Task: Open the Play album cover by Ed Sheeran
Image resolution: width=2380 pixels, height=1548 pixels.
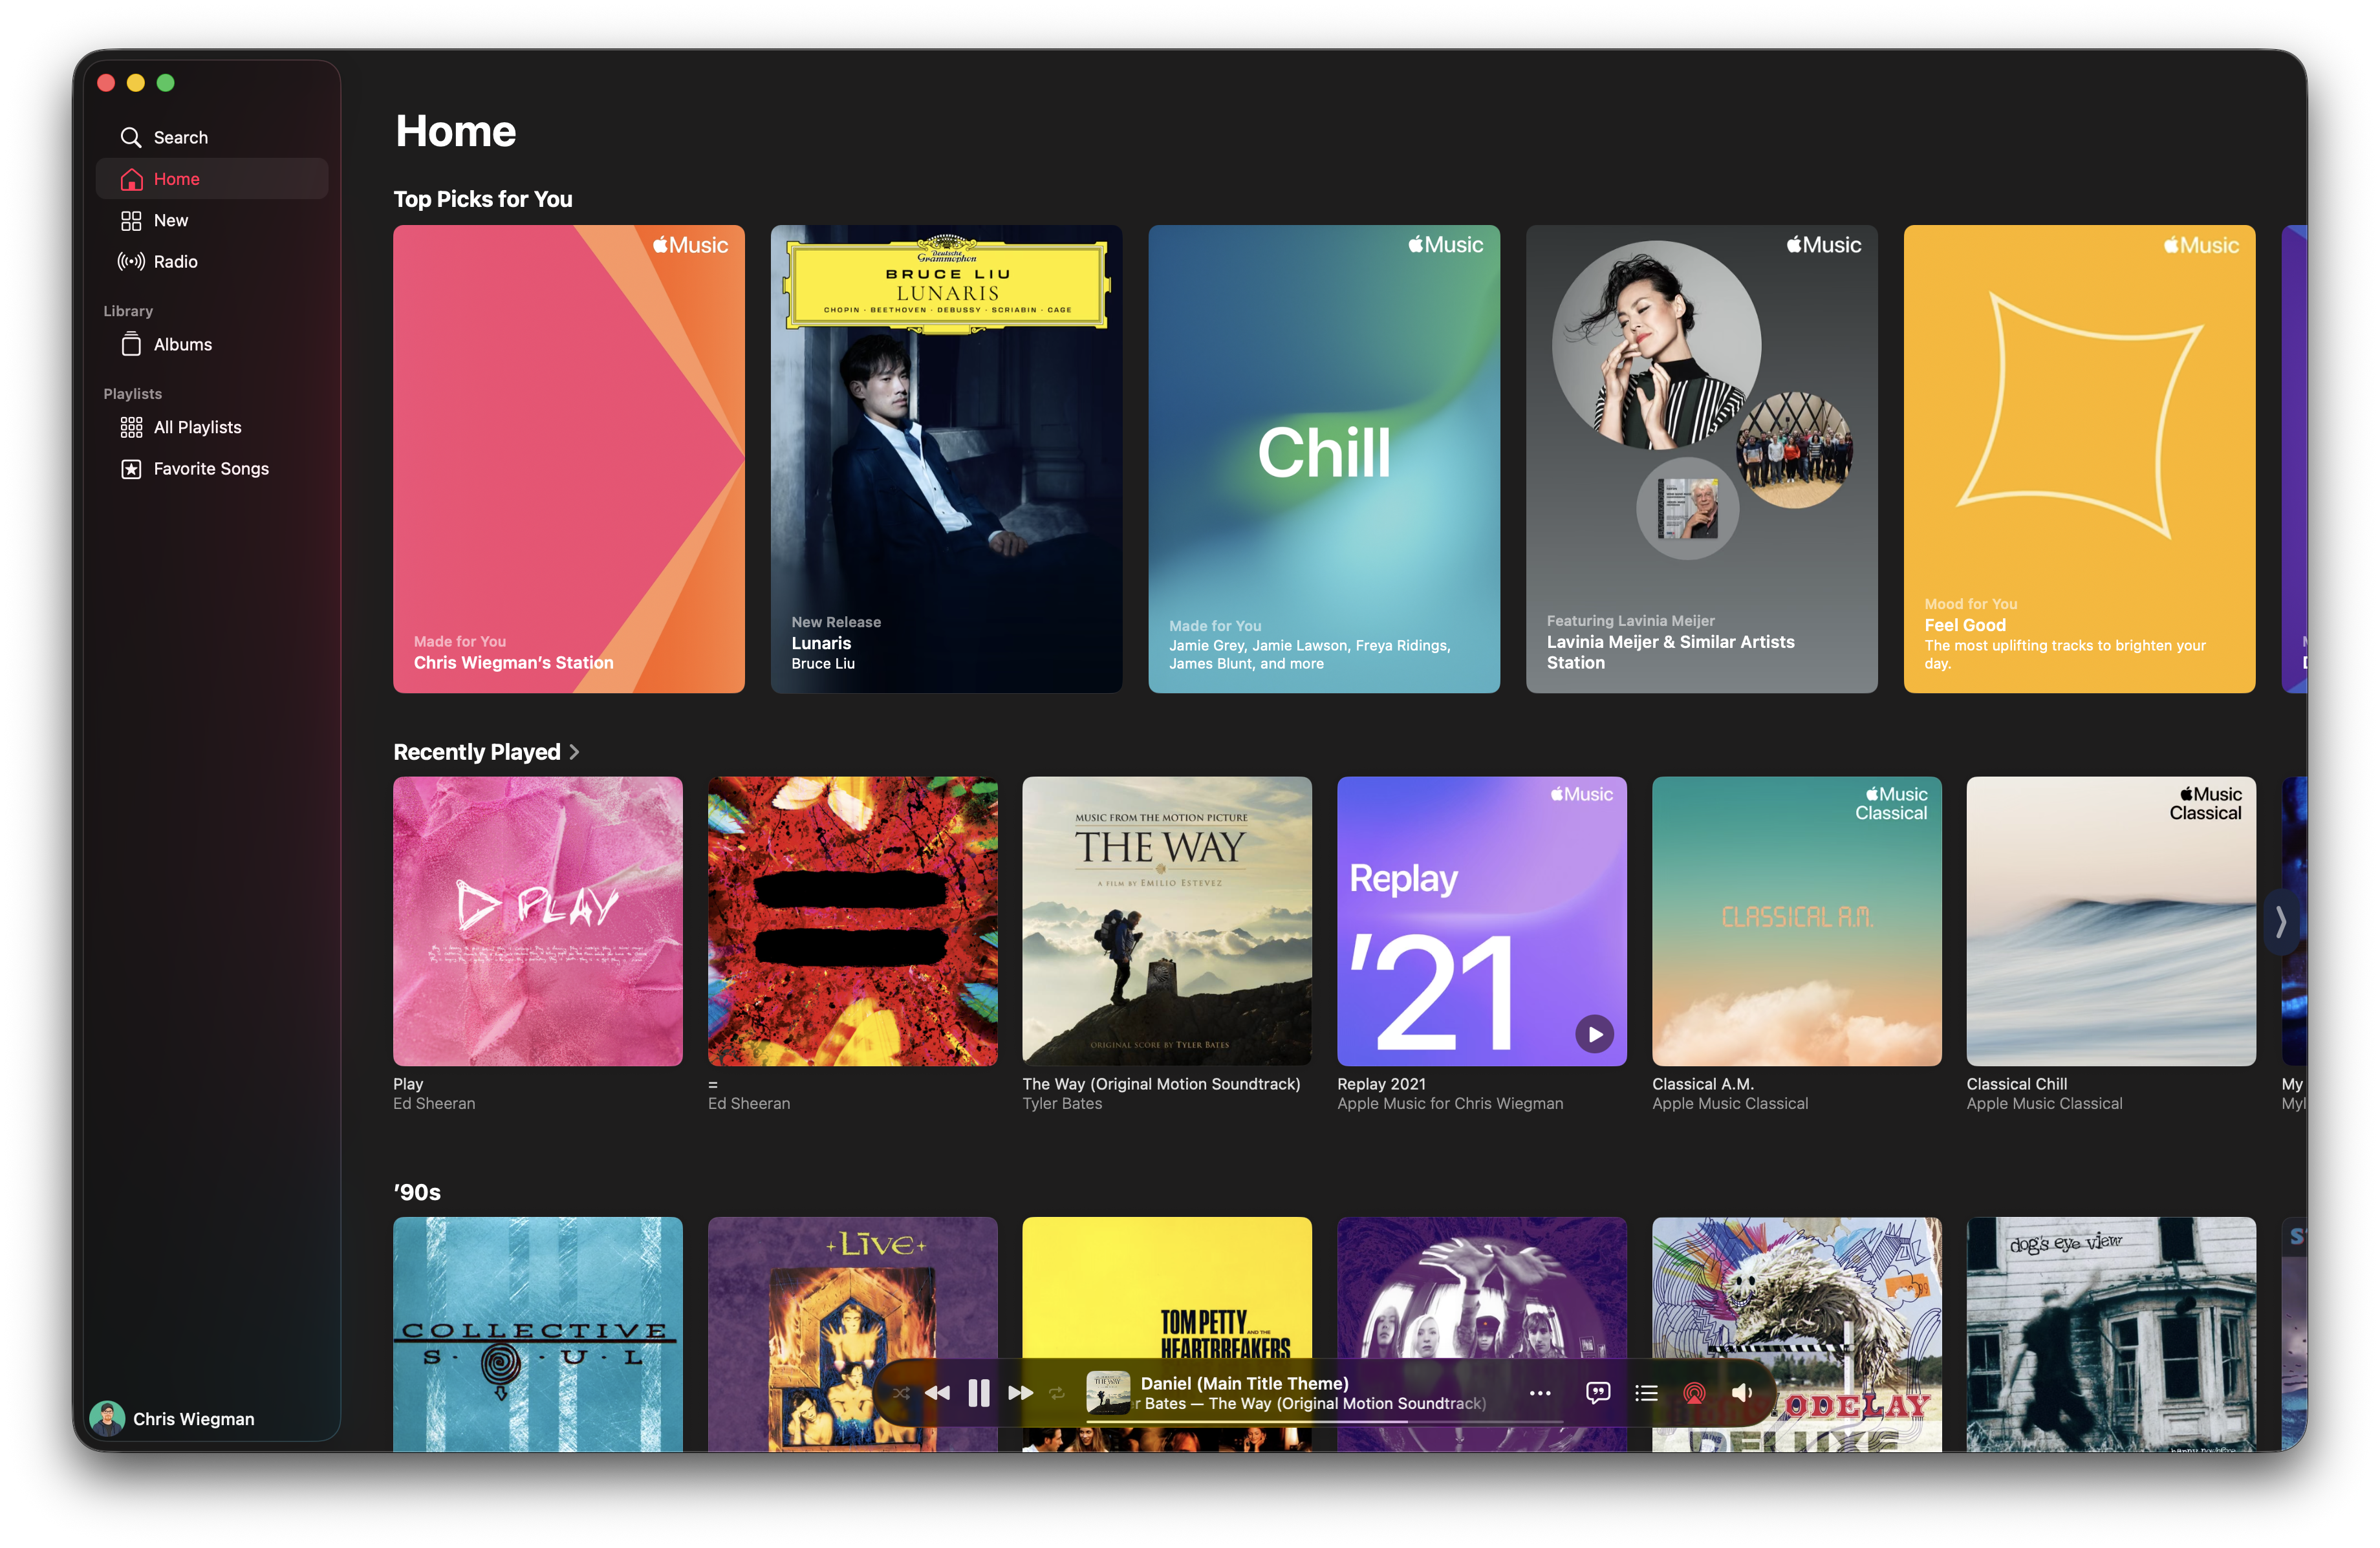Action: coord(537,920)
